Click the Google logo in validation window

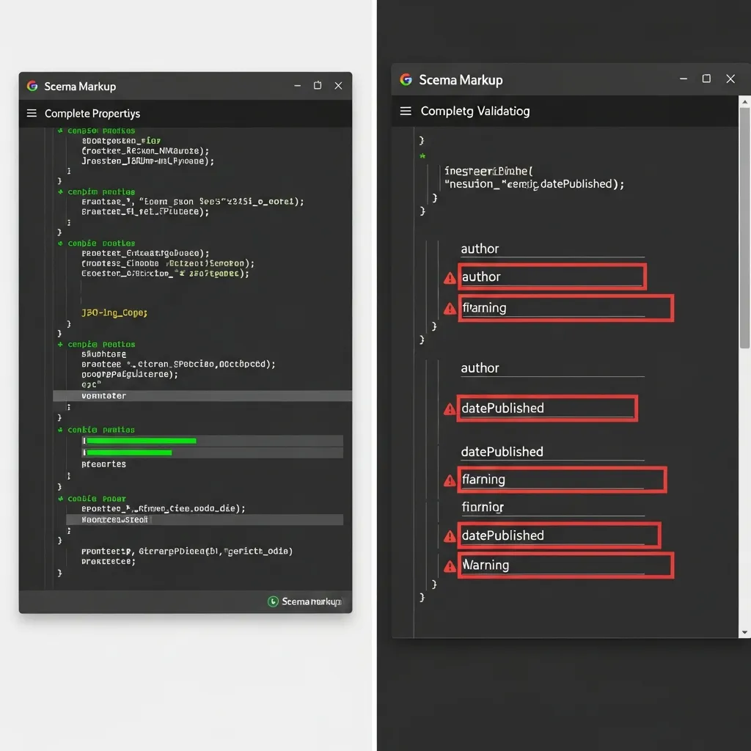[x=406, y=79]
